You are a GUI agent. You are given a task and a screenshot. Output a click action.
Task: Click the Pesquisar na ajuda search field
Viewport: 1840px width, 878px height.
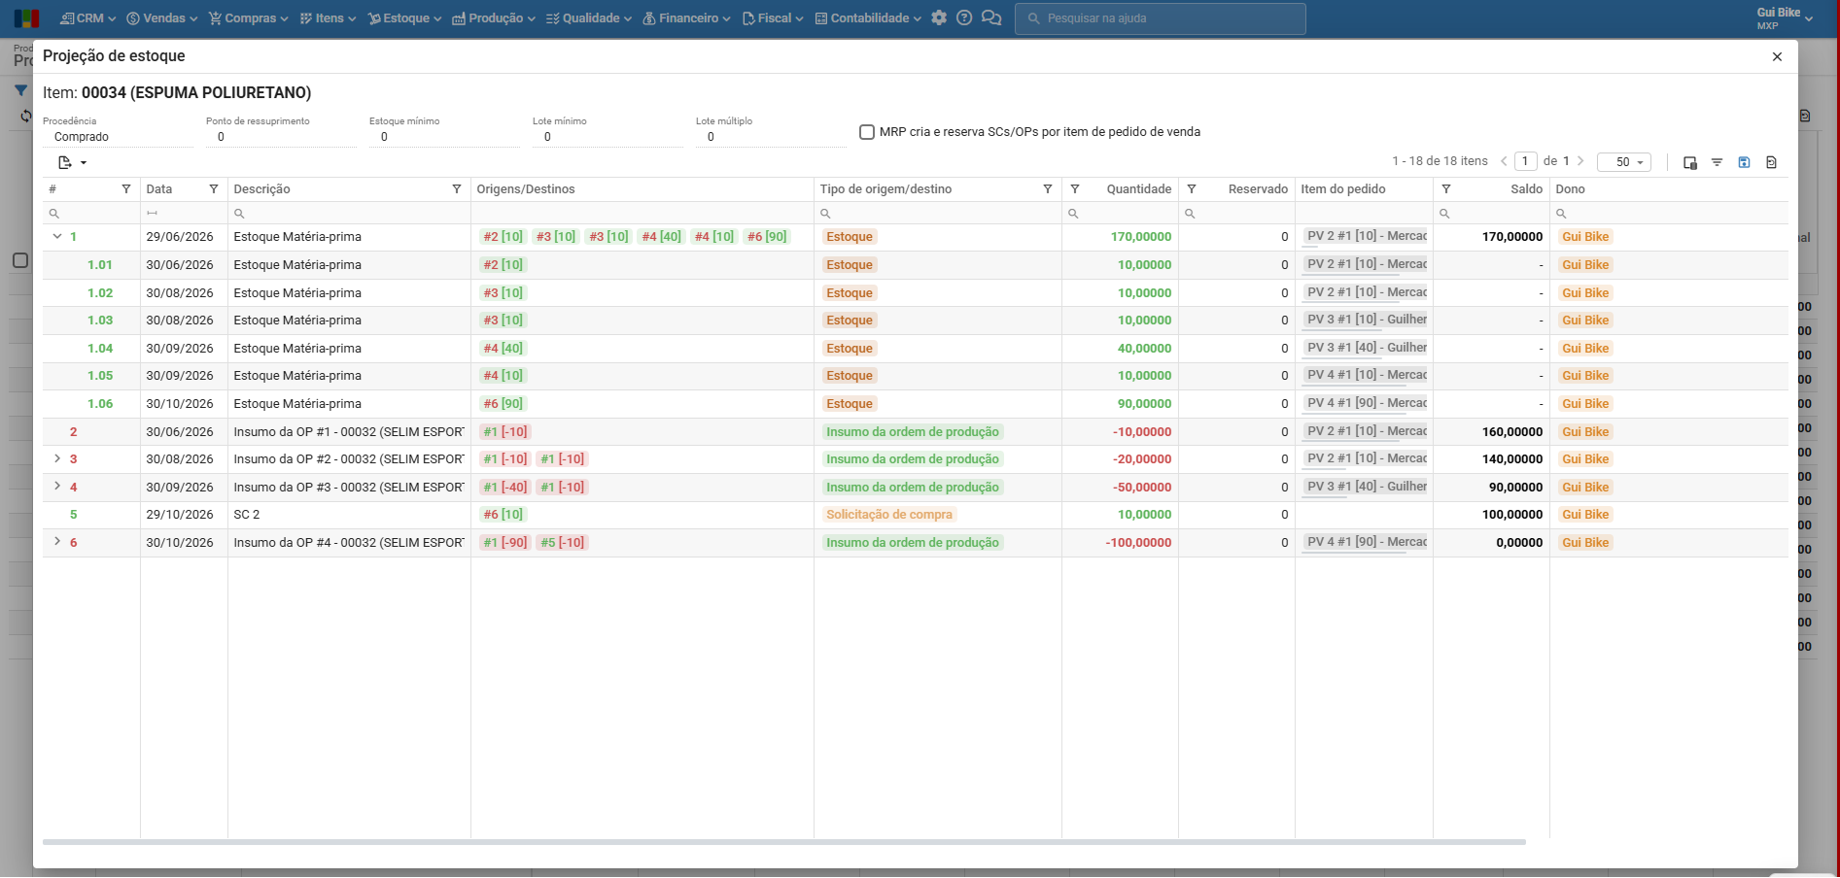[x=1160, y=18]
